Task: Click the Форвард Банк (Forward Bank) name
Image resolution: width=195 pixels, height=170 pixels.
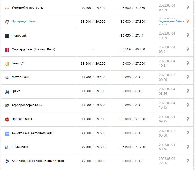Action: 34,49
